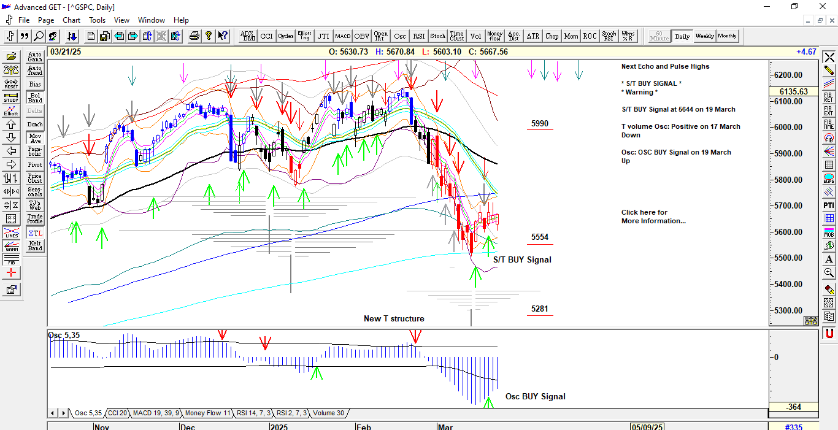Switch to the MACD 19, 39, 9 tab
838x430 pixels.
point(155,413)
